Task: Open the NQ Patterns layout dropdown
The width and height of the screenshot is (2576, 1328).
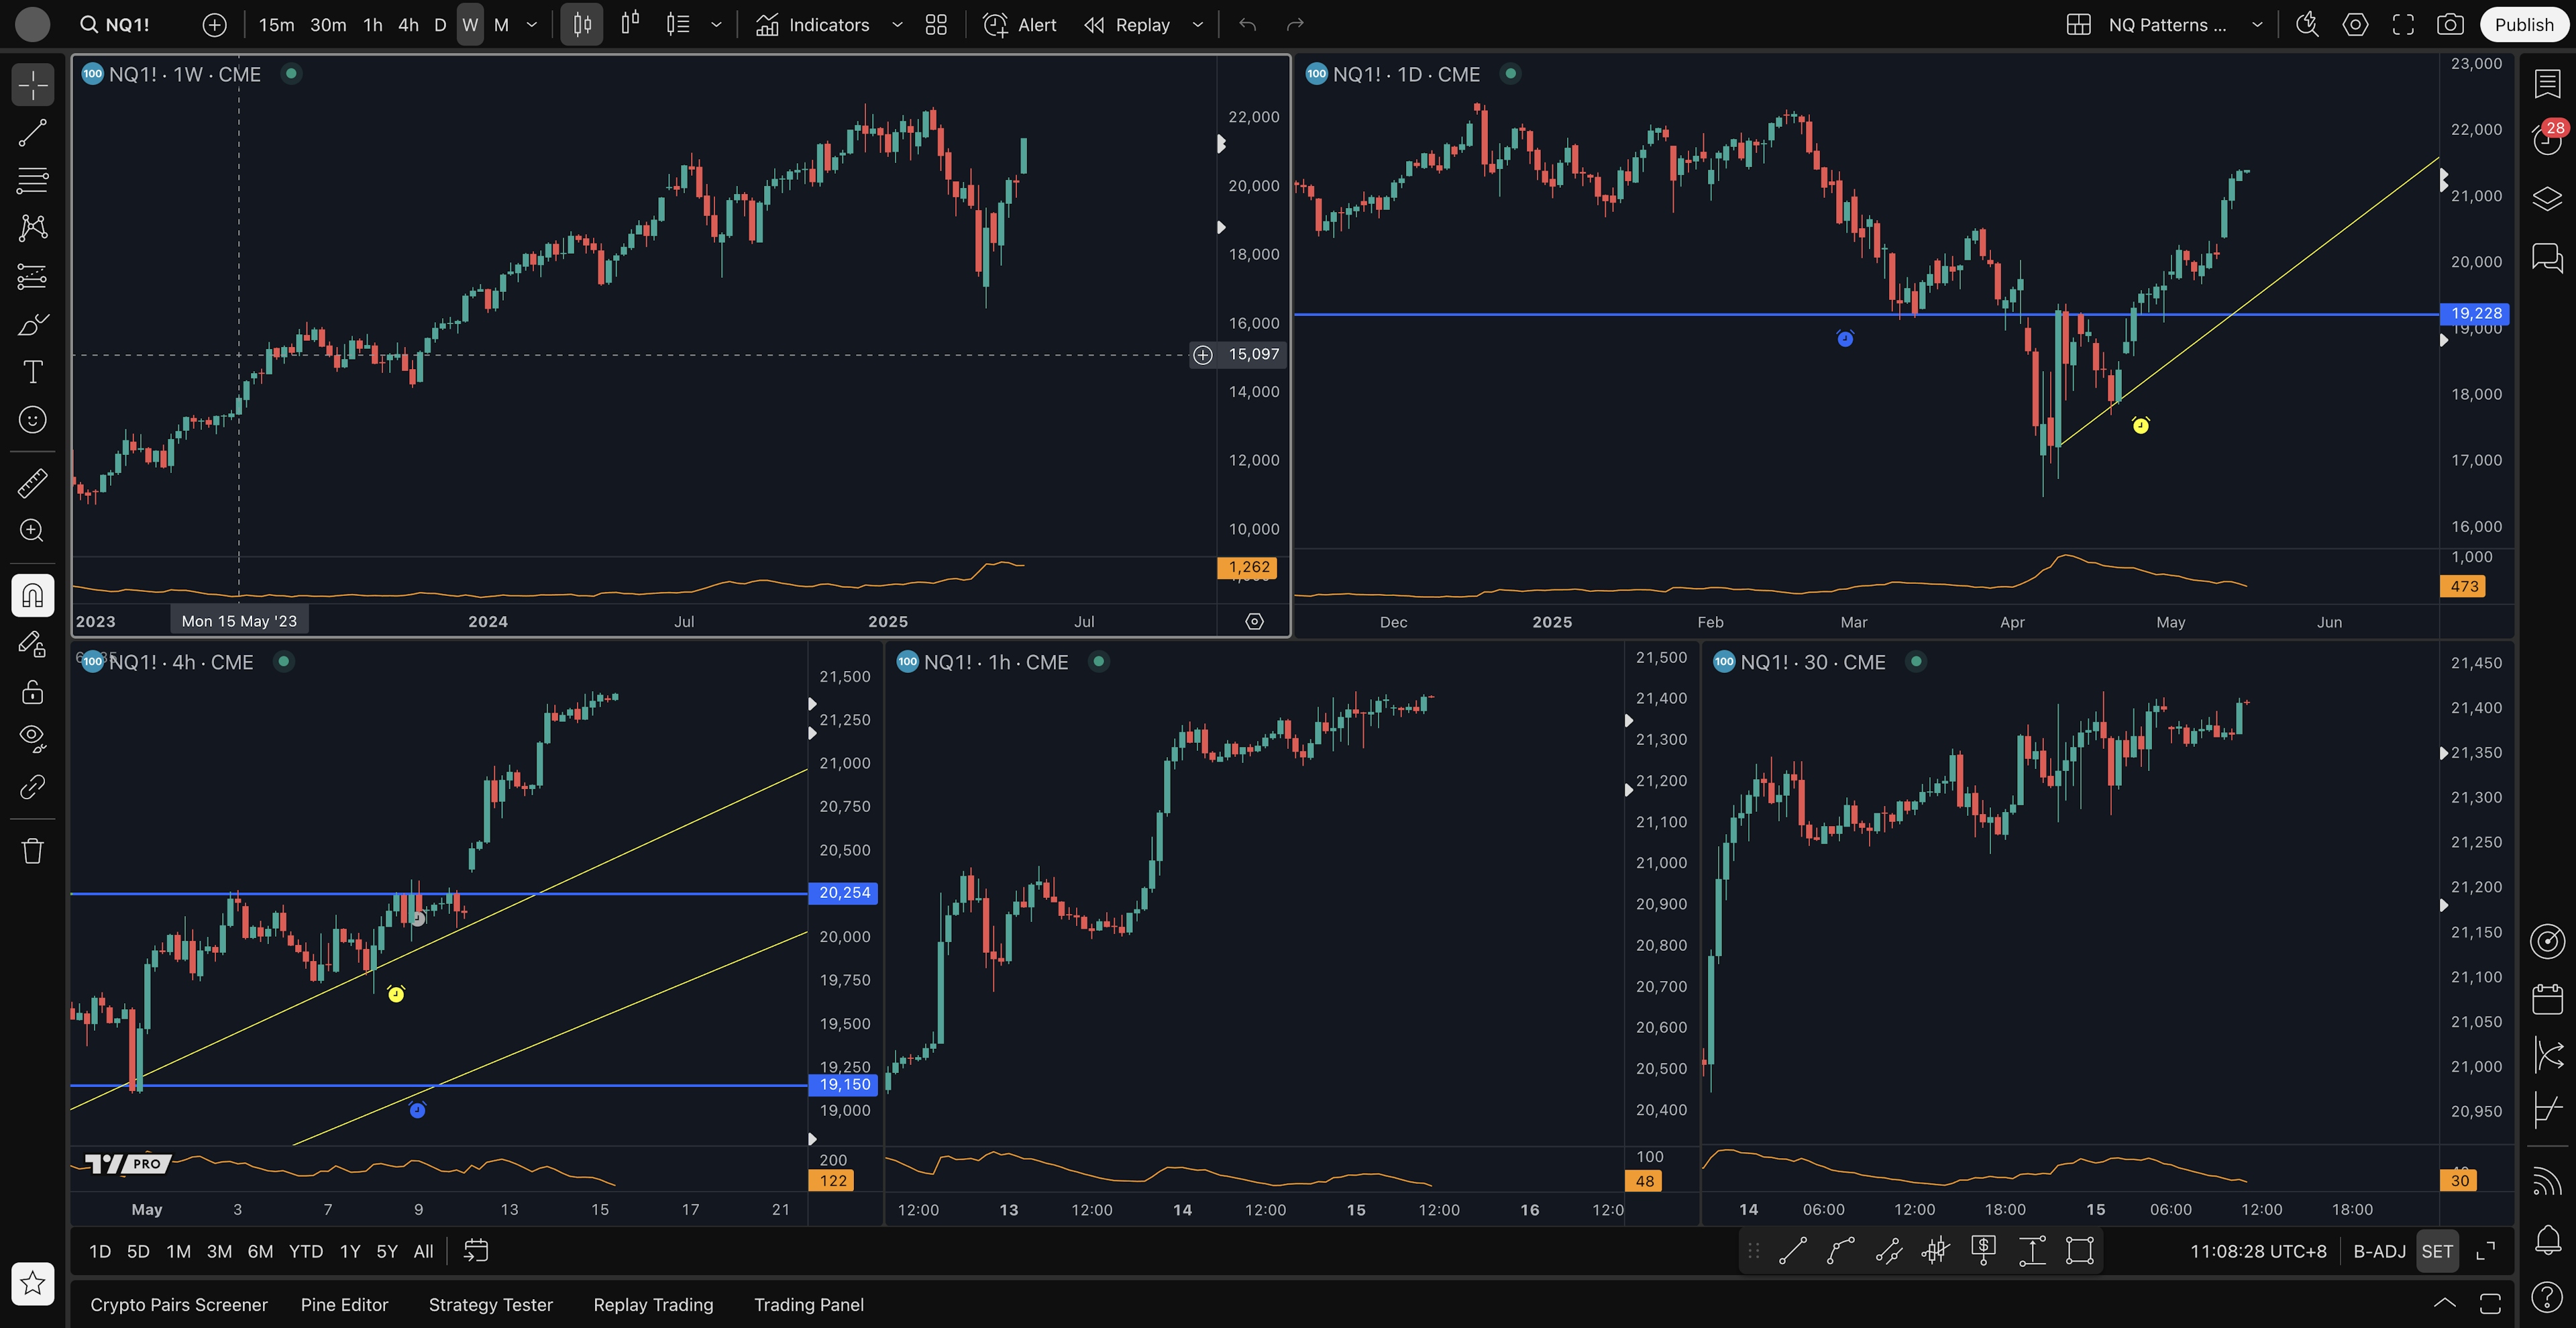Action: coord(2257,25)
